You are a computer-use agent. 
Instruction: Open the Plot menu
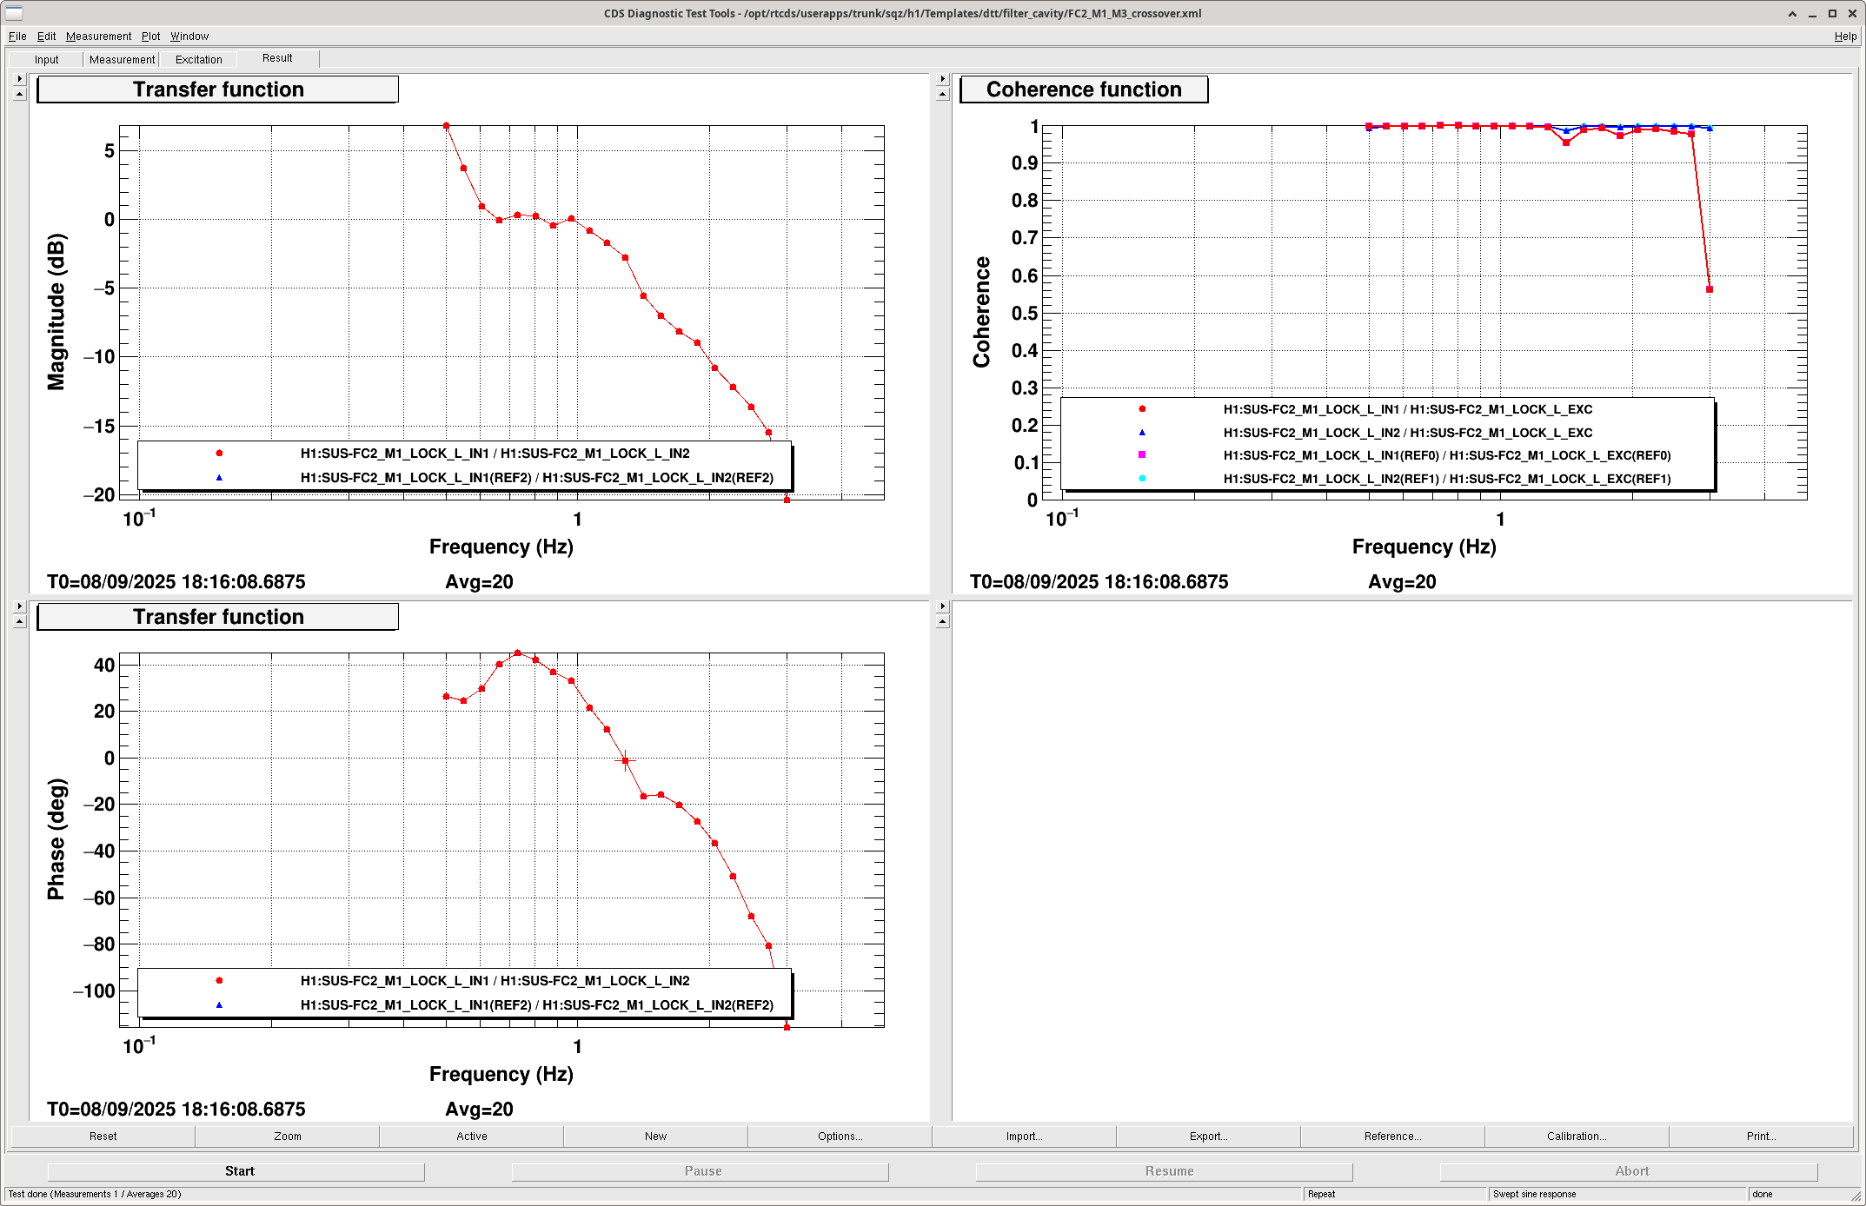(x=150, y=36)
